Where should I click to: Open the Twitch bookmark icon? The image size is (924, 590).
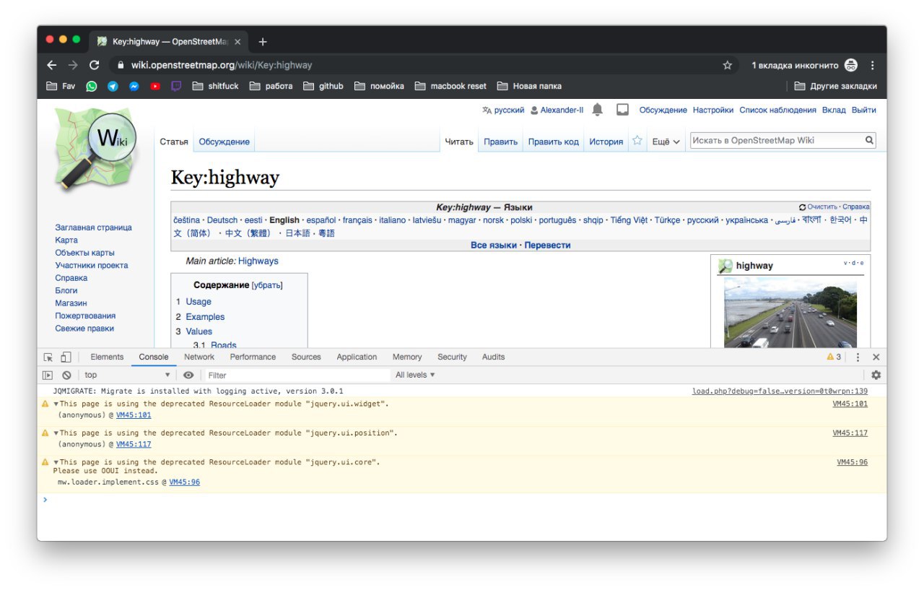[176, 86]
